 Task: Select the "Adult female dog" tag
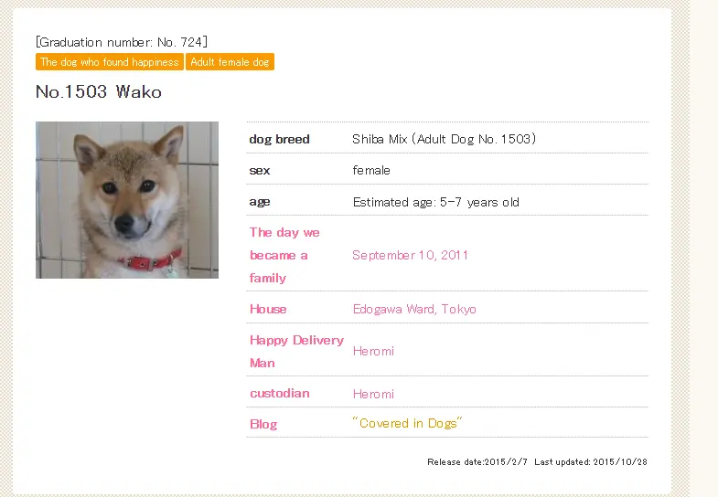pyautogui.click(x=230, y=62)
